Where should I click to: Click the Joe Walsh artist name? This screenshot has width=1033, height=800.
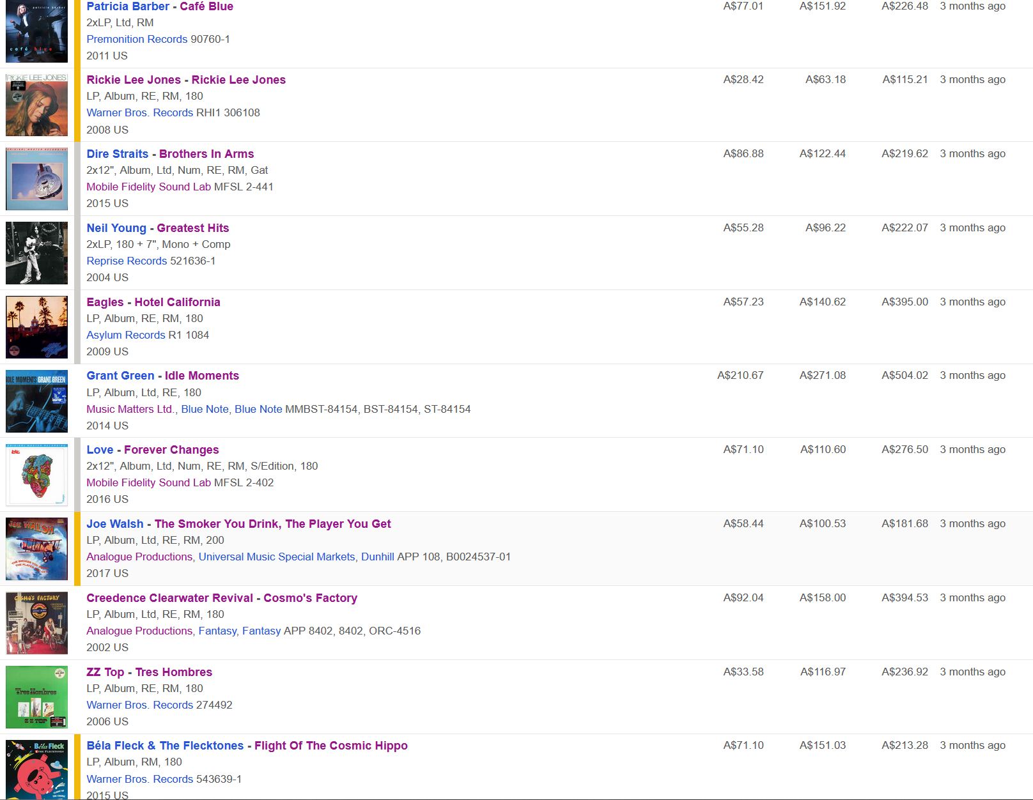click(x=115, y=524)
